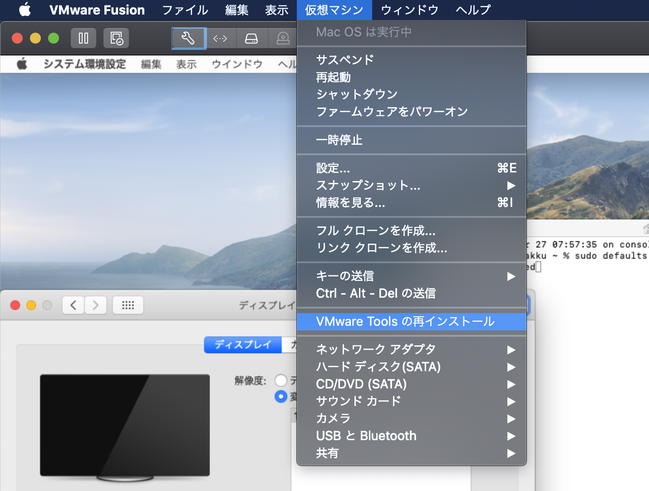
Task: Choose シャットダウン menu item
Action: [x=412, y=94]
